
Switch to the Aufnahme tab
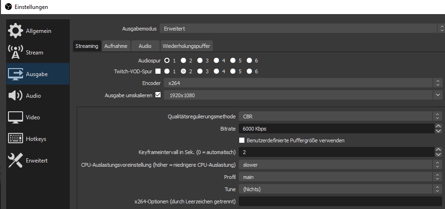(x=116, y=46)
